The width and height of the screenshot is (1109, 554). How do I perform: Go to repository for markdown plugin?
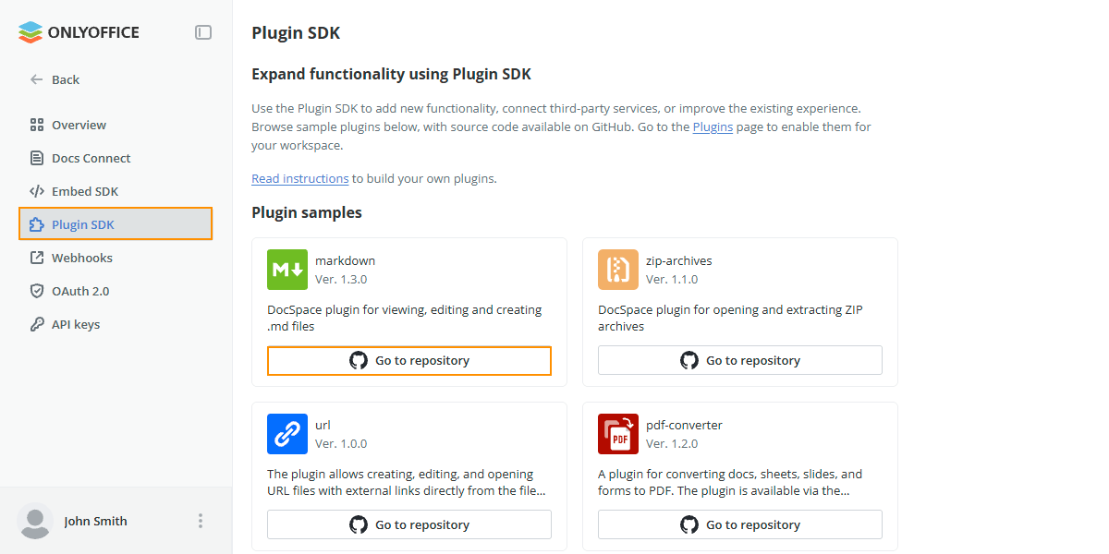[409, 360]
